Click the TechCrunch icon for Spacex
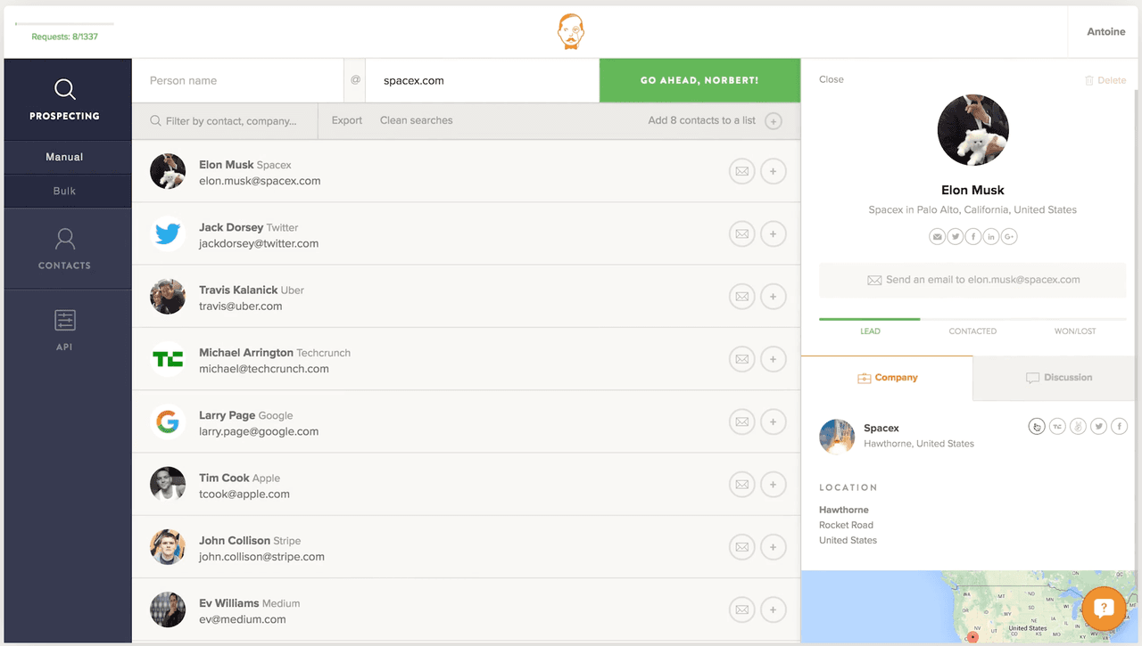This screenshot has width=1142, height=646. tap(1057, 426)
